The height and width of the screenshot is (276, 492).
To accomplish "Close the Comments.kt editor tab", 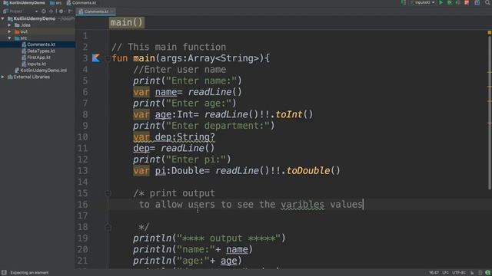I will coord(112,11).
